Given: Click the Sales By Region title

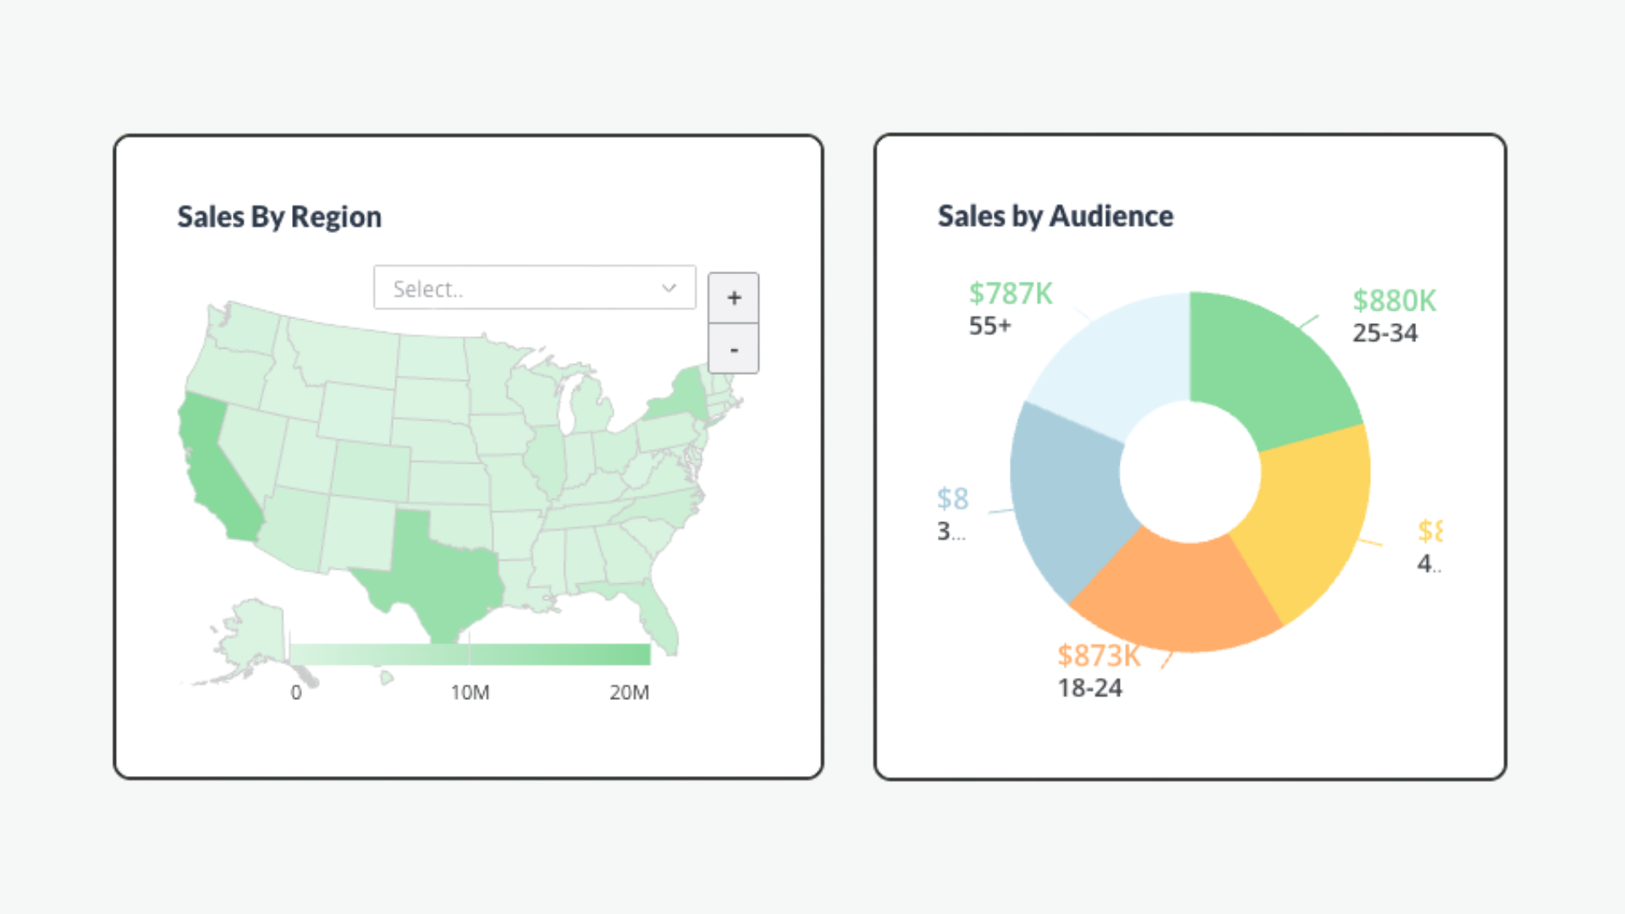Looking at the screenshot, I should tap(279, 217).
